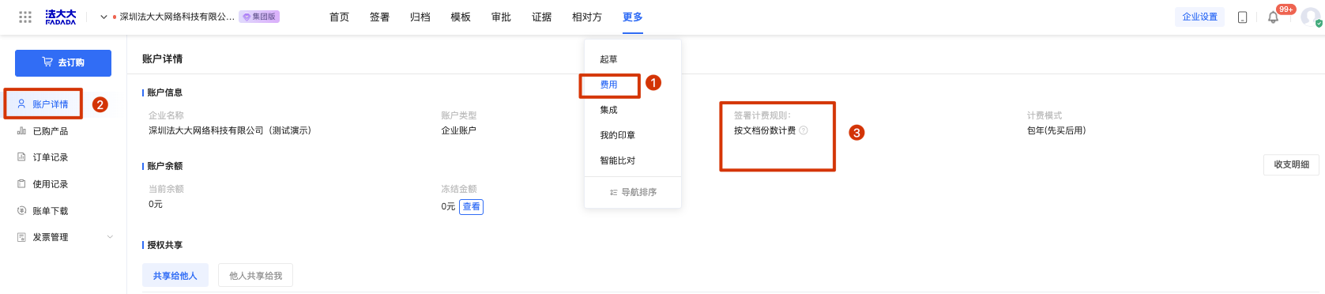1325x294 pixels.
Task: Open 账单下载 in sidebar
Action: click(x=50, y=211)
